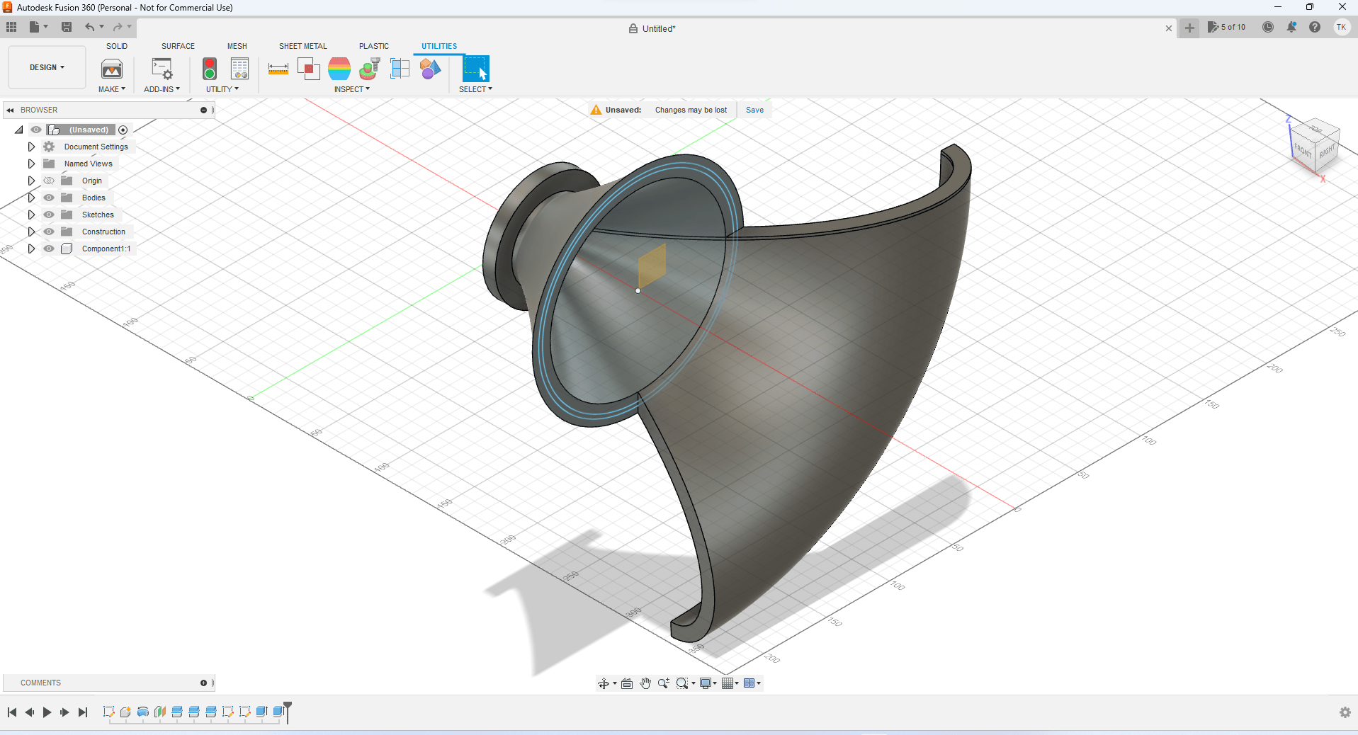Open the INSPECT dropdown menu

tap(352, 89)
